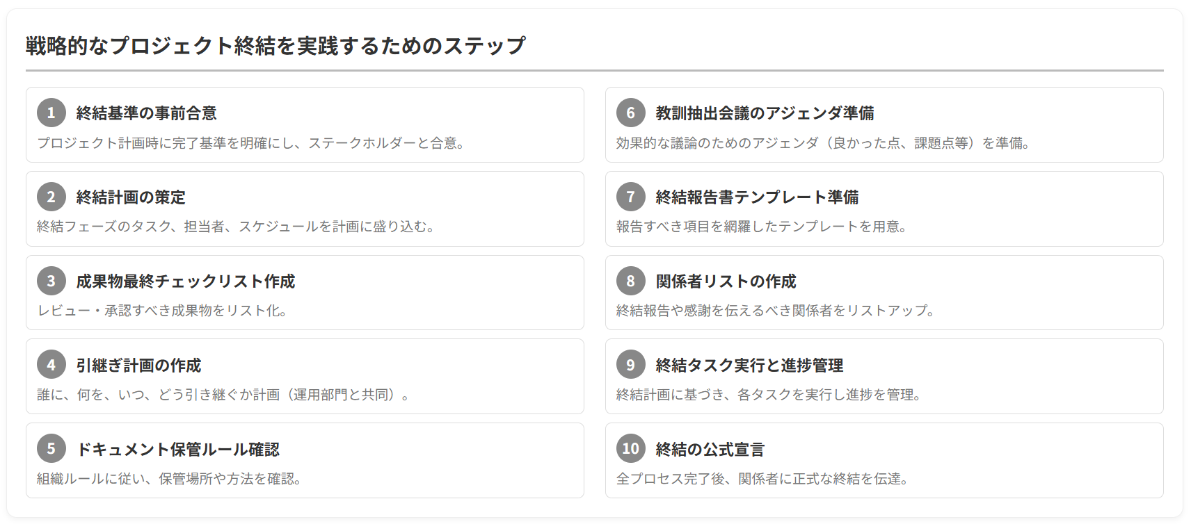Click the 関係者リストの作成 heading
Image resolution: width=1191 pixels, height=524 pixels.
pos(726,281)
